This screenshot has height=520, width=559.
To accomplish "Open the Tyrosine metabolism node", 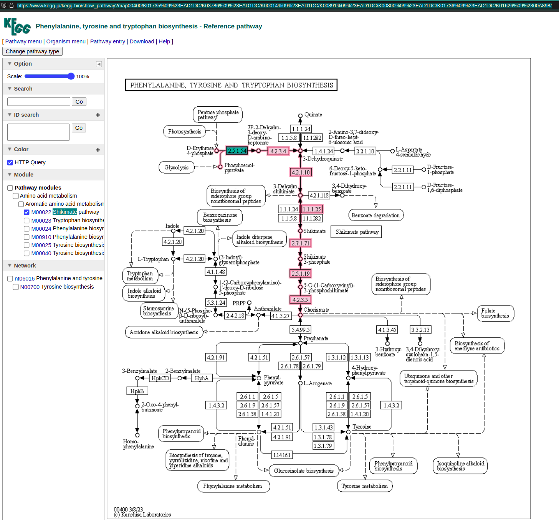I will 365,486.
